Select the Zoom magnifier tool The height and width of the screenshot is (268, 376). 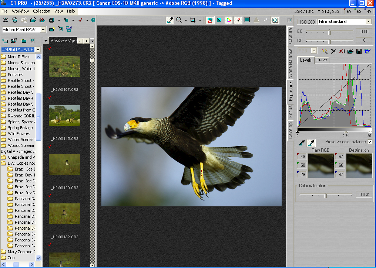point(178,21)
